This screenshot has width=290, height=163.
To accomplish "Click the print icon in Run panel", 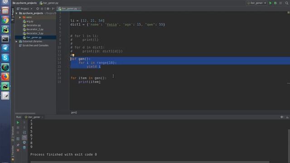I will pyautogui.click(x=24, y=143).
